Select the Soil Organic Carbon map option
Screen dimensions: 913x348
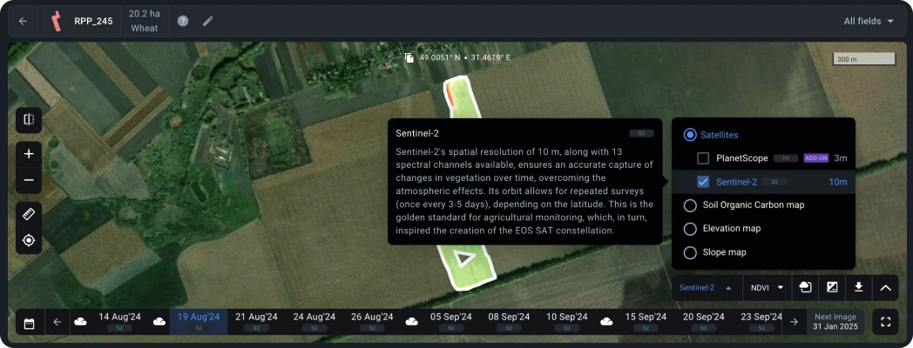[690, 205]
